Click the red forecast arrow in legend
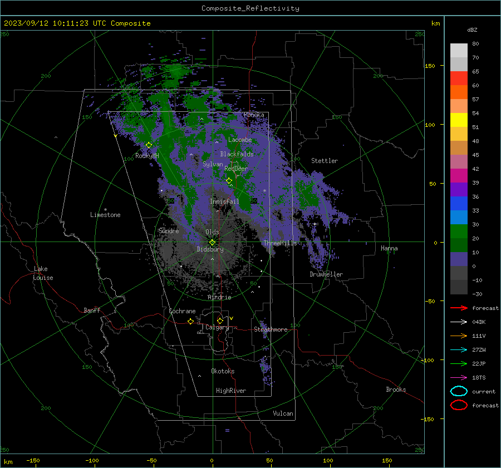The image size is (501, 468). tap(459, 308)
